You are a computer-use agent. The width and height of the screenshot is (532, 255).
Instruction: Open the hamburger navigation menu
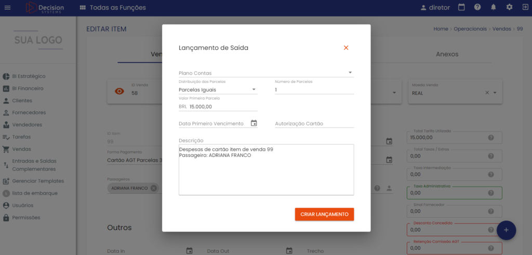coord(7,7)
